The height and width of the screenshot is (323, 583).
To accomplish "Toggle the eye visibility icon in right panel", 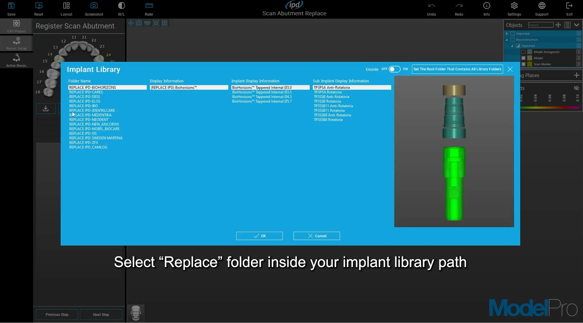I will [x=576, y=88].
